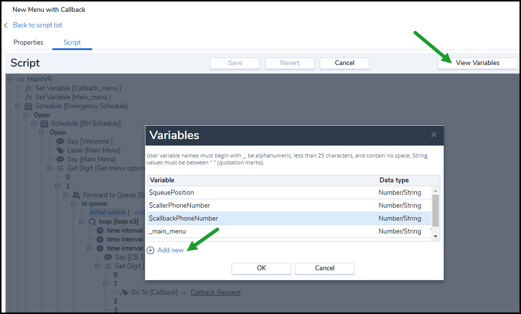
Task: Click calendar icon of BH Schedule
Action: 44,124
